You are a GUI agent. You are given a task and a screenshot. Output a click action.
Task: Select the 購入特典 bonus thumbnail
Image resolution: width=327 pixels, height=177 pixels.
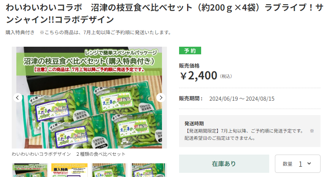point(70,170)
